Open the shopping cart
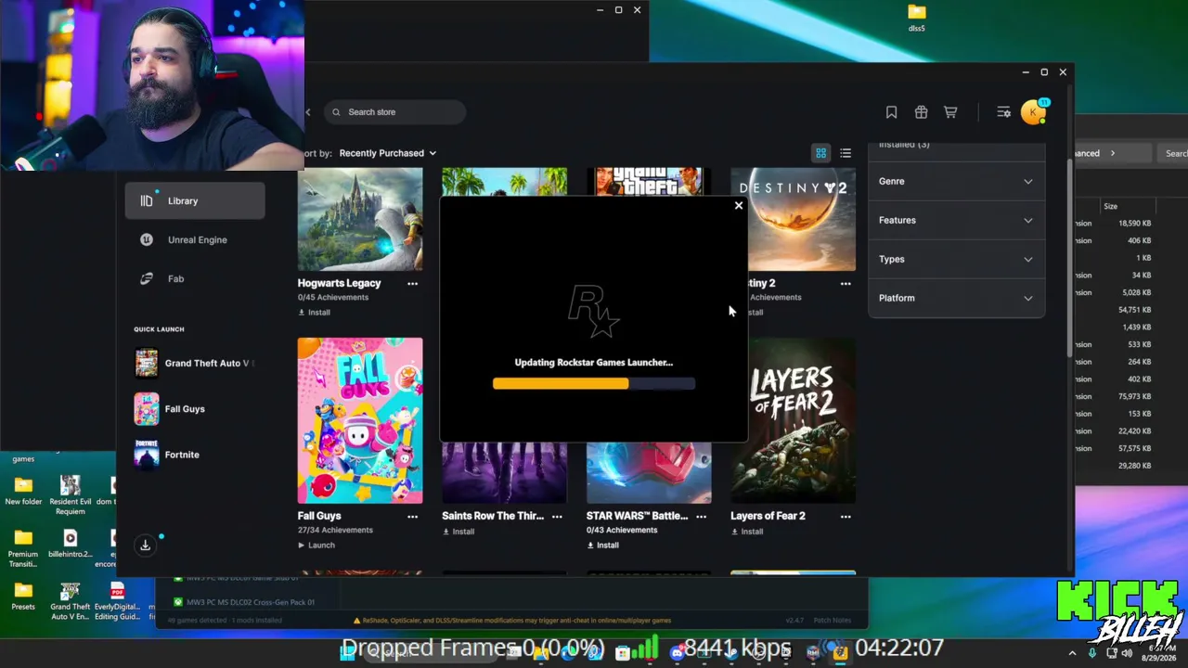The width and height of the screenshot is (1188, 668). click(950, 112)
